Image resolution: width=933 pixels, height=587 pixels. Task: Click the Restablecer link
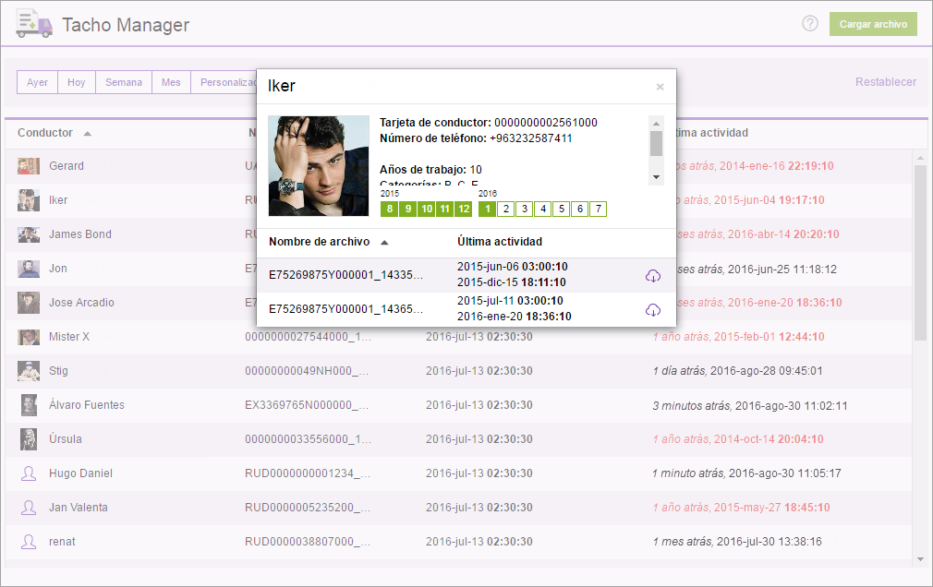tap(885, 82)
